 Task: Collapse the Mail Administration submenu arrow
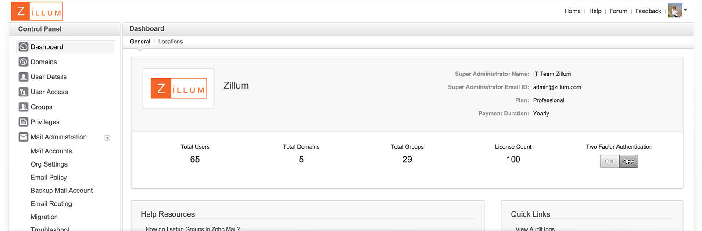pyautogui.click(x=107, y=138)
